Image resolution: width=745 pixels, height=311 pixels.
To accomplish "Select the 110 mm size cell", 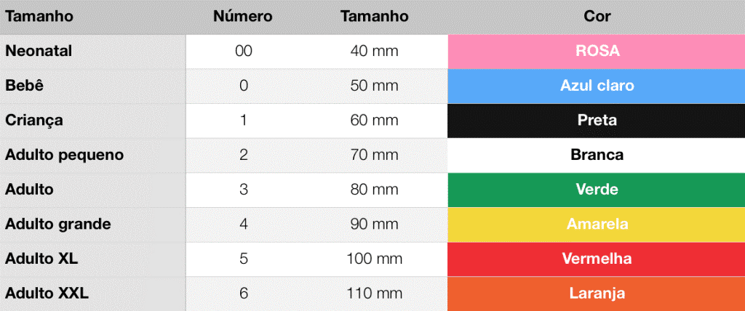I will point(375,294).
